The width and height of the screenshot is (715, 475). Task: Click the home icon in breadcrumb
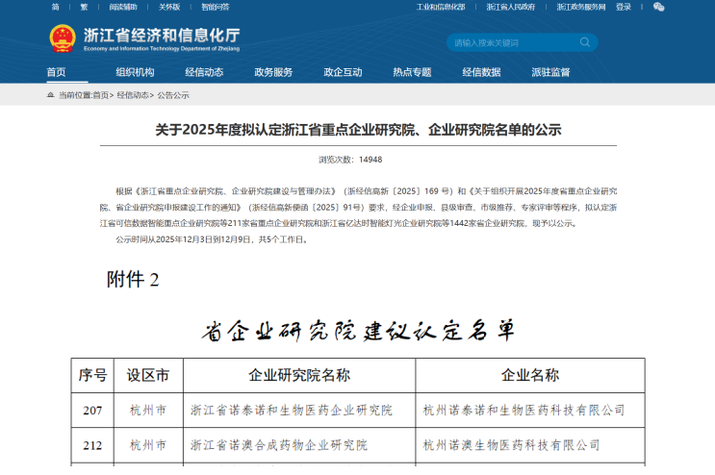50,95
